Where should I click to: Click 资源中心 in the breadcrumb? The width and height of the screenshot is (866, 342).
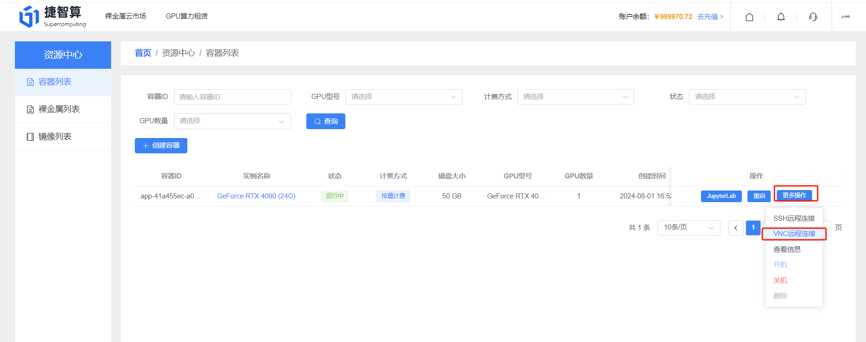click(x=178, y=53)
